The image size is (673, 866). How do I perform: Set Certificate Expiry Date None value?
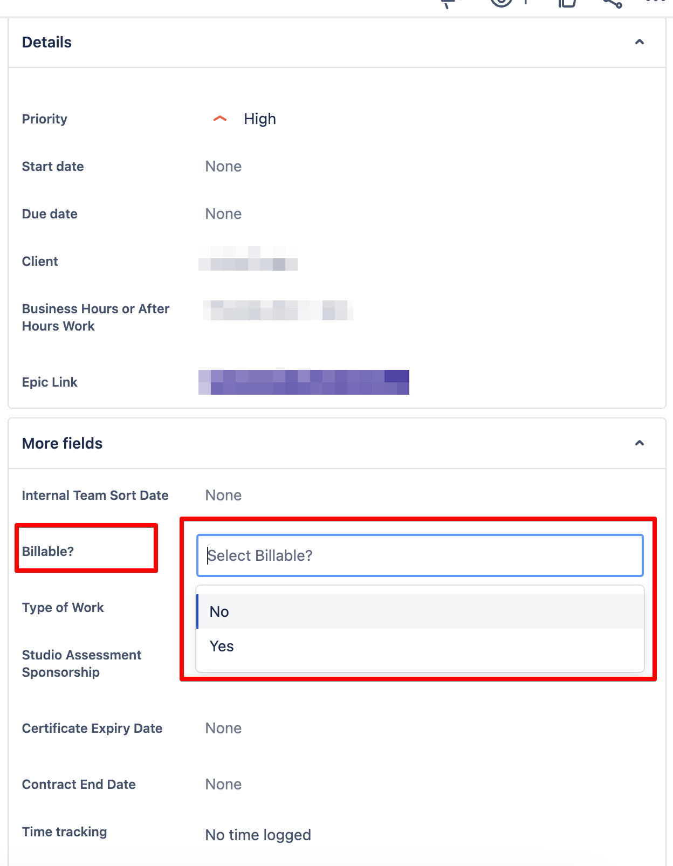(x=223, y=728)
